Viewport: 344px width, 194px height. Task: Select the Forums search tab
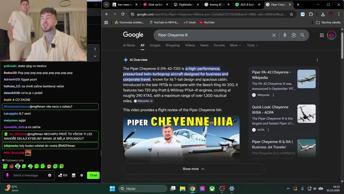[x=219, y=45]
